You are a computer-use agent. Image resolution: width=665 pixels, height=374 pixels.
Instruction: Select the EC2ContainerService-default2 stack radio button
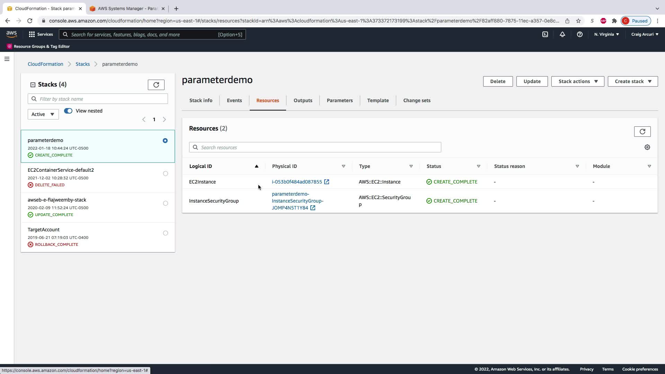click(165, 173)
